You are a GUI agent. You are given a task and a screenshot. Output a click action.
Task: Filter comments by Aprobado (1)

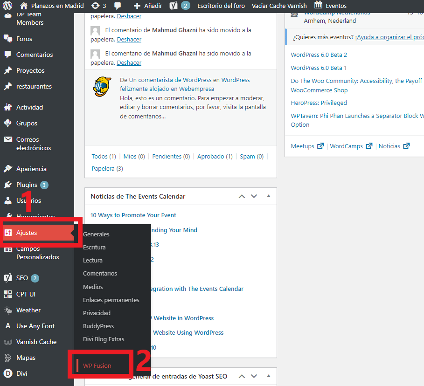215,156
